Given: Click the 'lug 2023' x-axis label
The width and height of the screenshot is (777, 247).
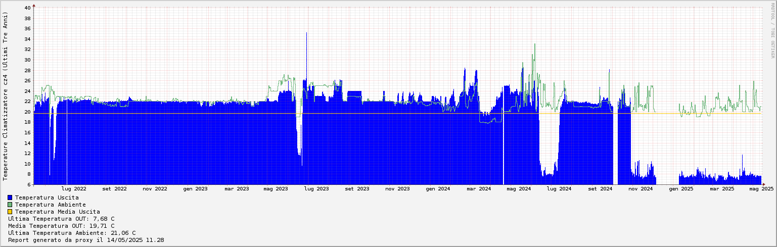Looking at the screenshot, I should [316, 189].
